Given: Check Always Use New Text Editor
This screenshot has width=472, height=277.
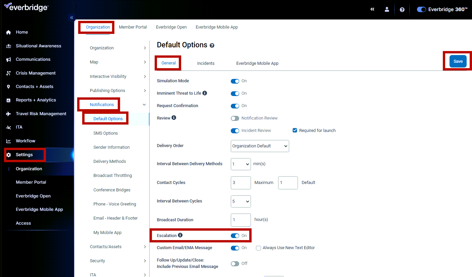Looking at the screenshot, I should point(258,248).
